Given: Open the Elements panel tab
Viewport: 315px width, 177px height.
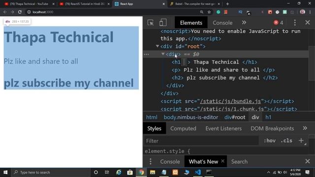Looking at the screenshot, I should point(191,23).
